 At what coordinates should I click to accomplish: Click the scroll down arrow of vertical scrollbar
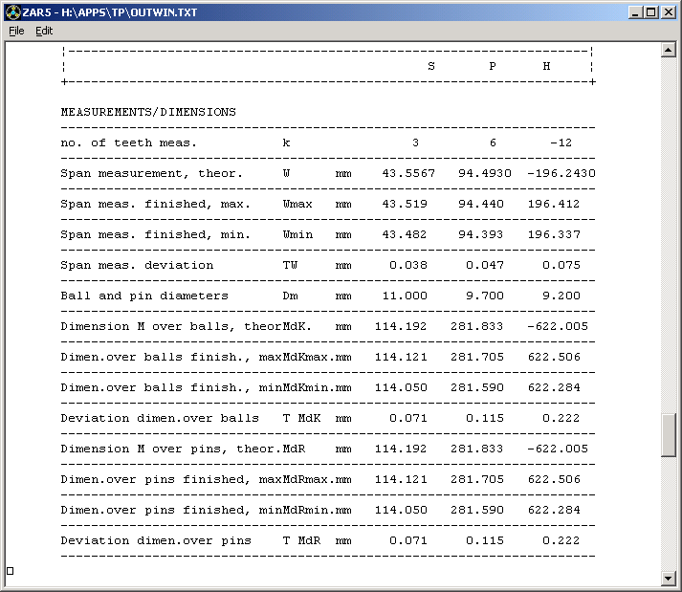(x=669, y=578)
